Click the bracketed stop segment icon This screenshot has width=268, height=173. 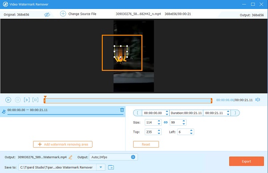click(35, 100)
